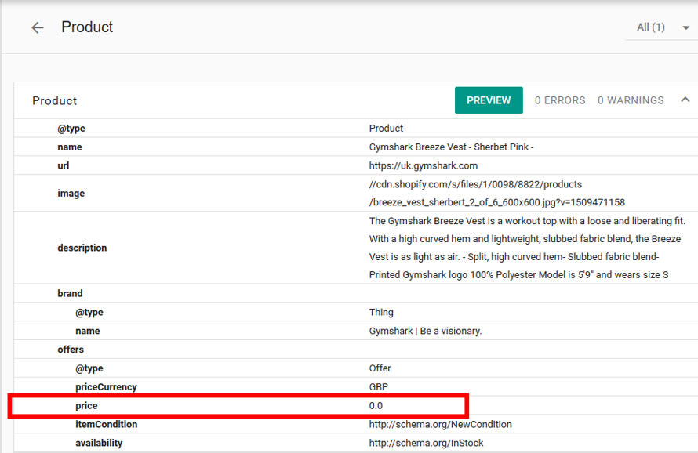Click the url value https://uk.gymshark.com
698x453 pixels.
point(423,165)
